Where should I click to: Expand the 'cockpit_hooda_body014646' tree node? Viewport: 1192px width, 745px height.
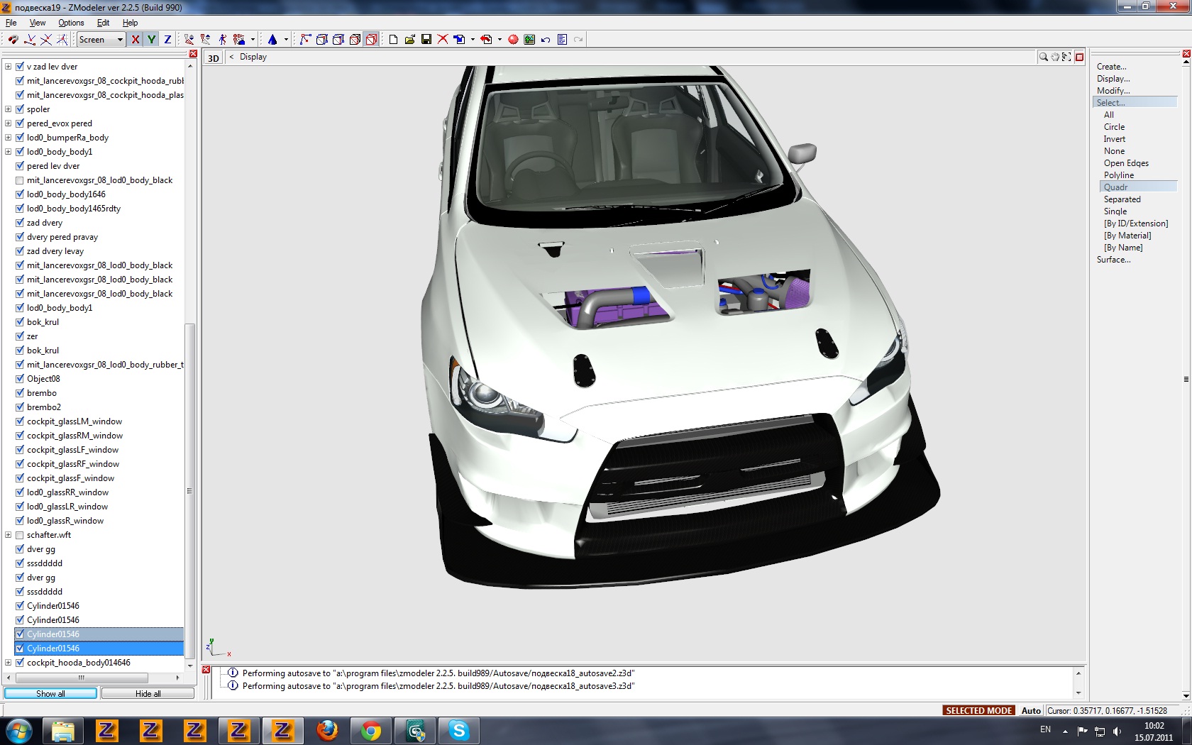coord(8,663)
